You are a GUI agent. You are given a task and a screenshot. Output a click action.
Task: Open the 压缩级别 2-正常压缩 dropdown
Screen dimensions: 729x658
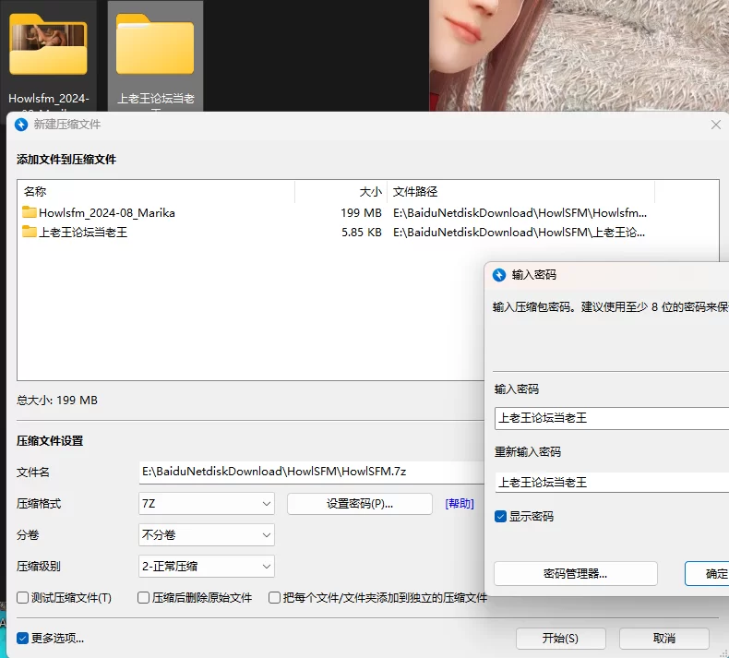tap(207, 567)
